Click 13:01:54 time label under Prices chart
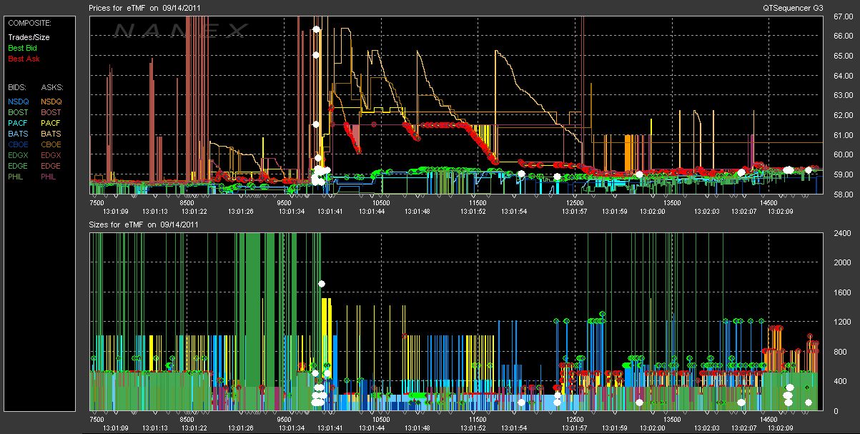Viewport: 860px width, 434px height. click(514, 212)
